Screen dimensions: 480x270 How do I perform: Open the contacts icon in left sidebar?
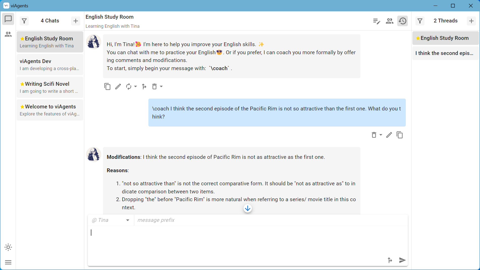(x=8, y=34)
